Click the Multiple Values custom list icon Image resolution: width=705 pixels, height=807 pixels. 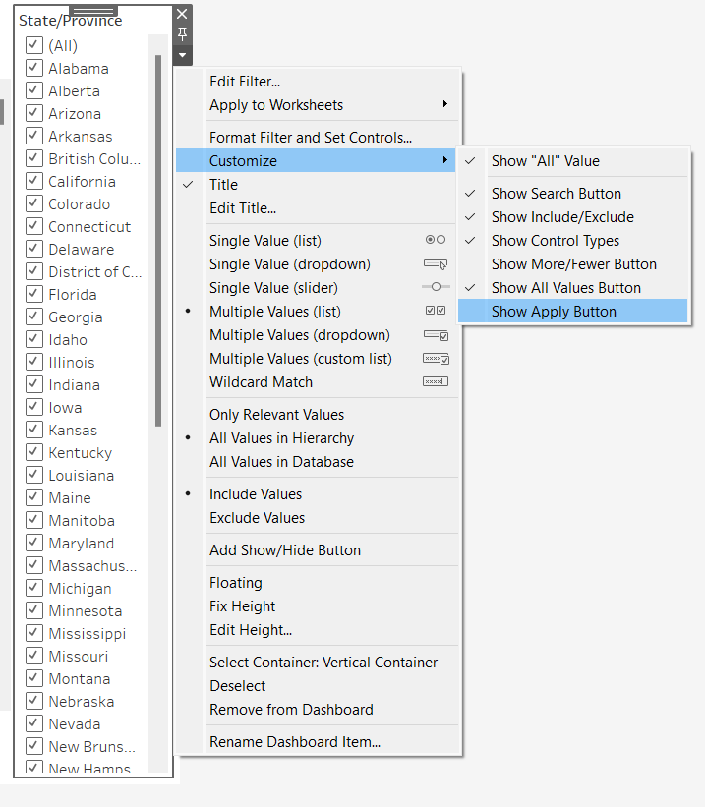[435, 359]
